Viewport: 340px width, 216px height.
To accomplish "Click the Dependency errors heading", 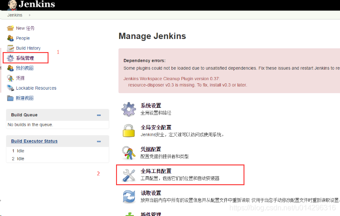I will pyautogui.click(x=145, y=61).
